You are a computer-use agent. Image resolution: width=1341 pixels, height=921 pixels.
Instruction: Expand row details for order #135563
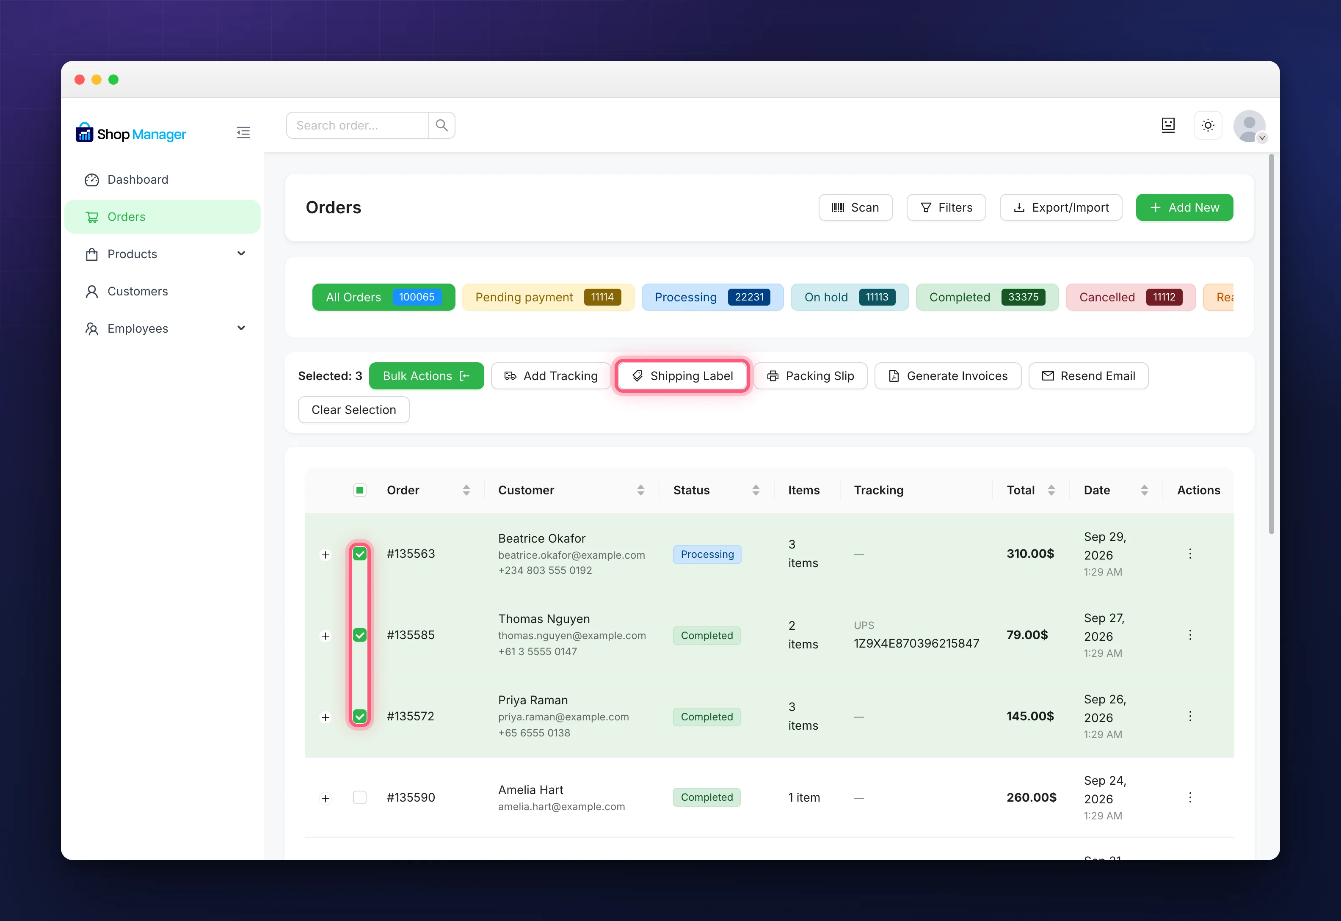pos(326,555)
